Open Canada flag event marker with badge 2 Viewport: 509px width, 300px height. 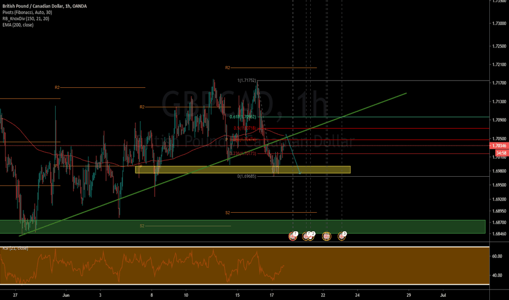(311, 237)
